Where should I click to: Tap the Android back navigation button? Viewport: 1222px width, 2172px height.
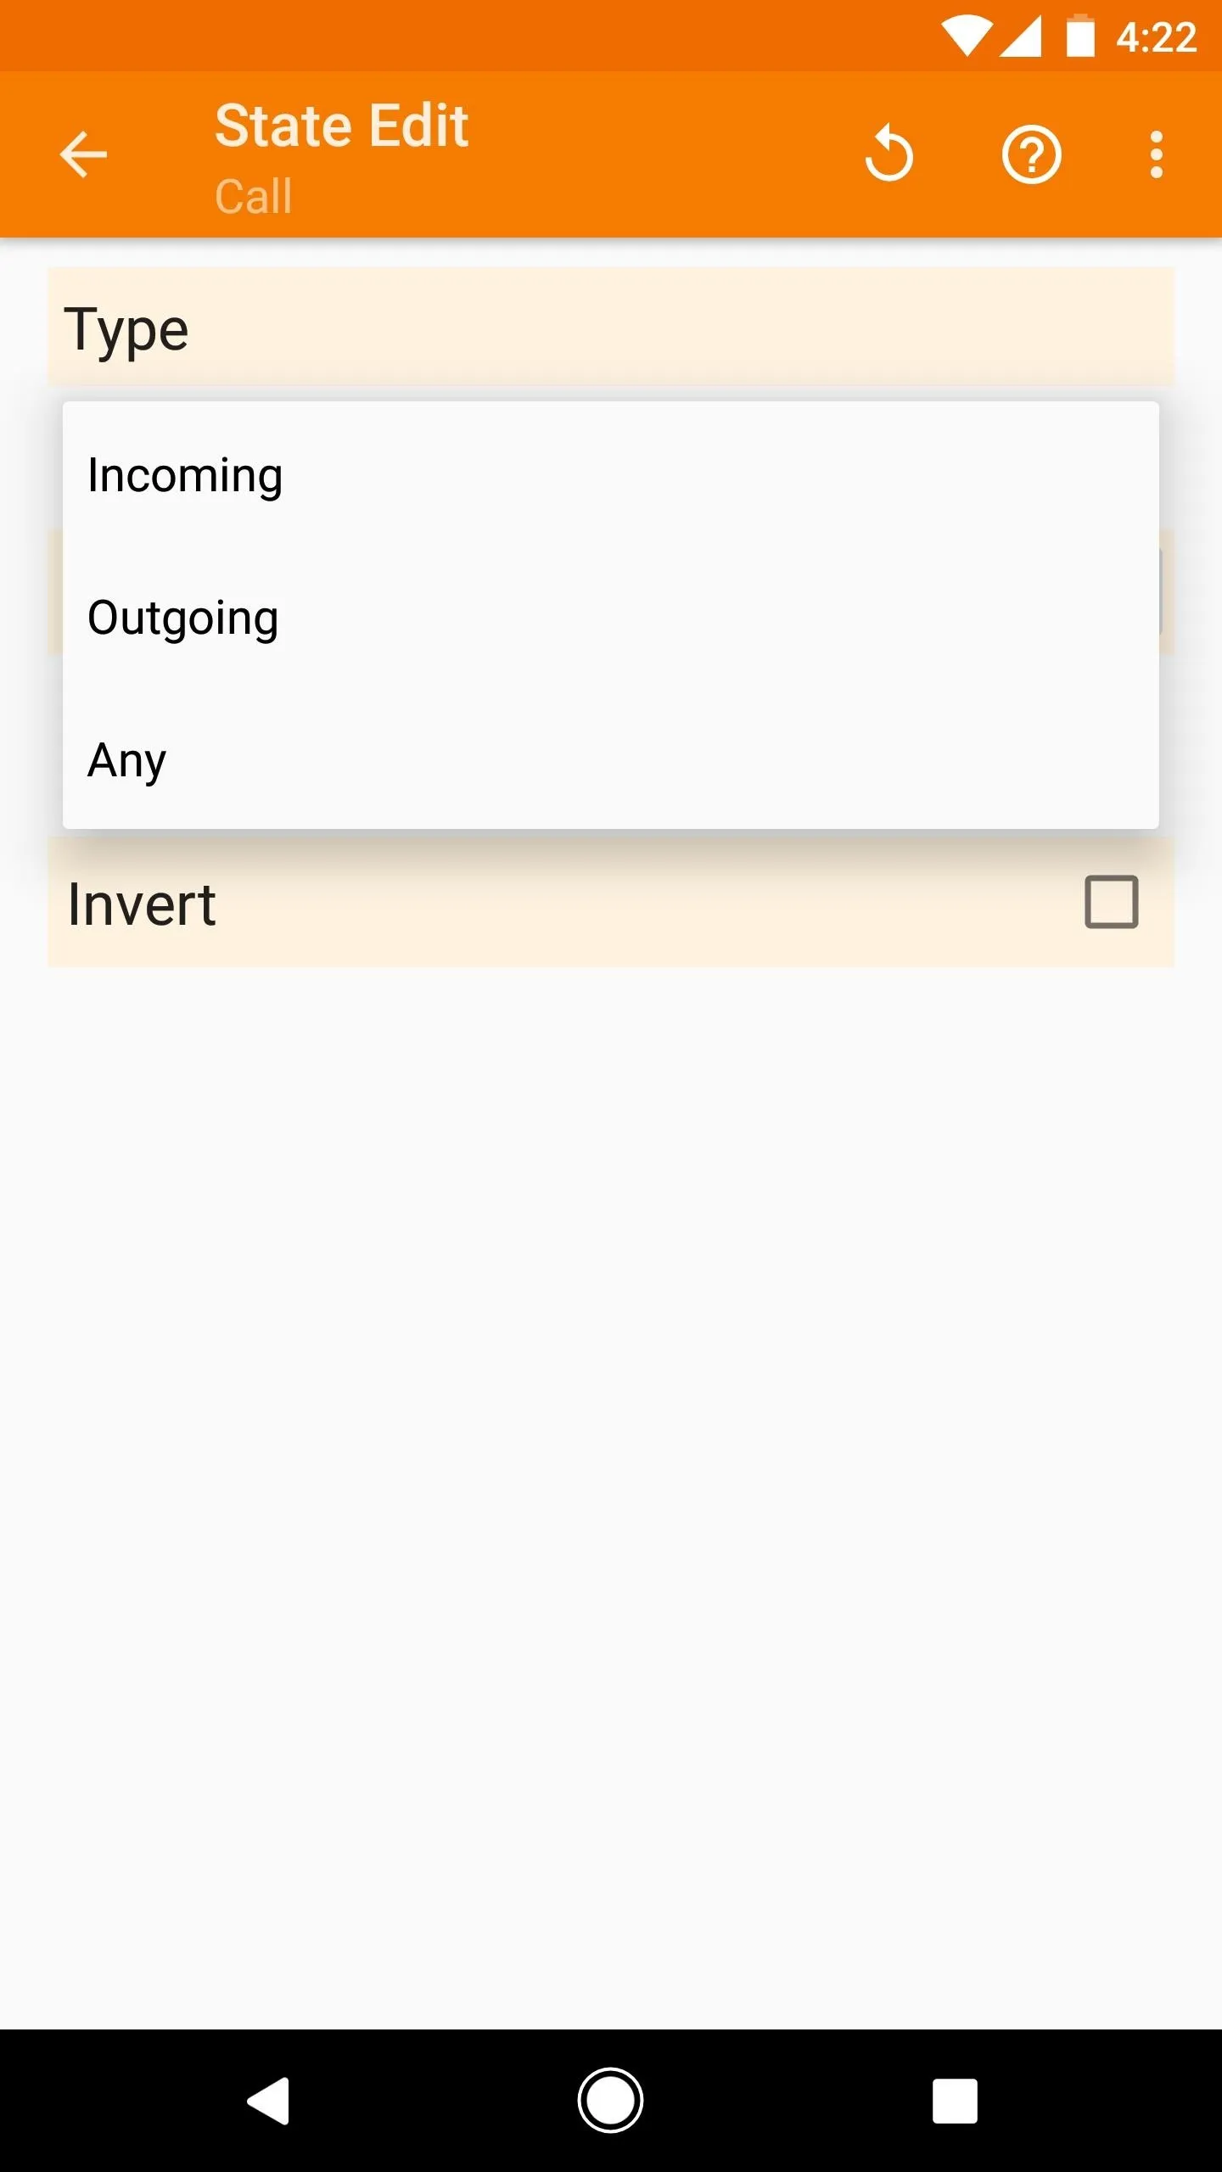(x=269, y=2101)
